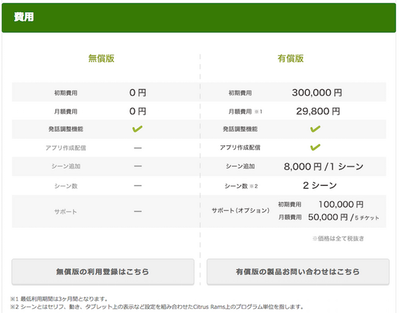Screen dimensions: 399x313
Task: Select the 無償版 column heading
Action: click(102, 58)
